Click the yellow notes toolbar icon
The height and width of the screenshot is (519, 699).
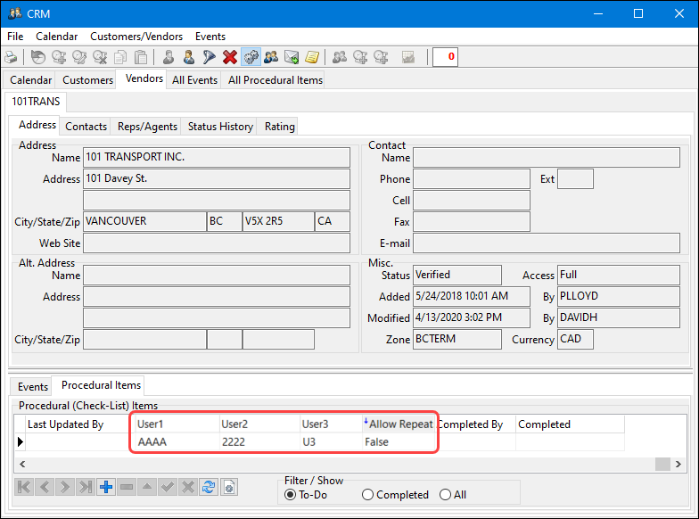click(x=312, y=58)
